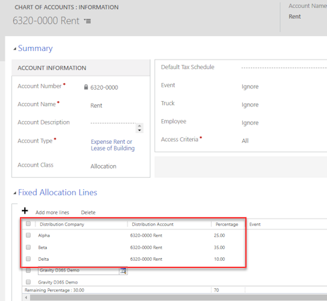Select the Alpha row checkbox

click(28, 235)
